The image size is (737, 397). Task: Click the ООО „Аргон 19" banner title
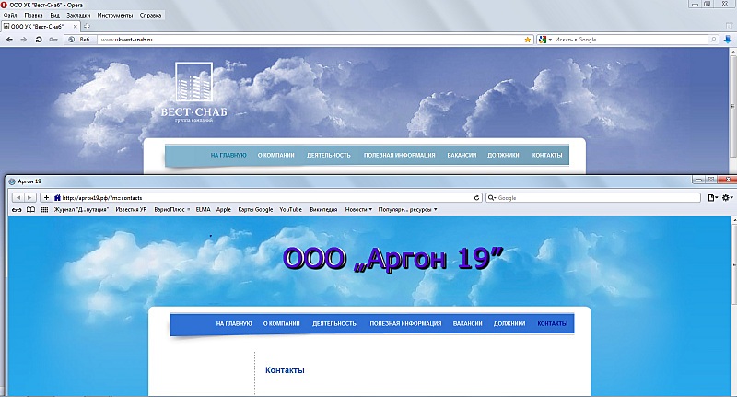(393, 259)
